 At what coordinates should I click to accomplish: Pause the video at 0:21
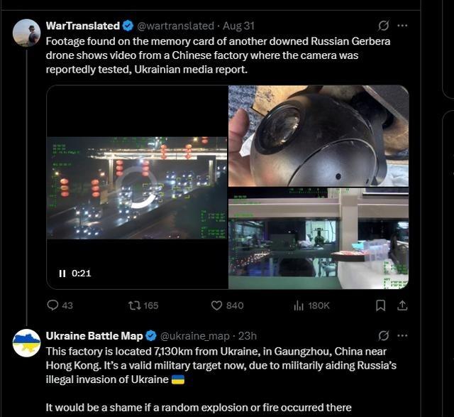62,274
